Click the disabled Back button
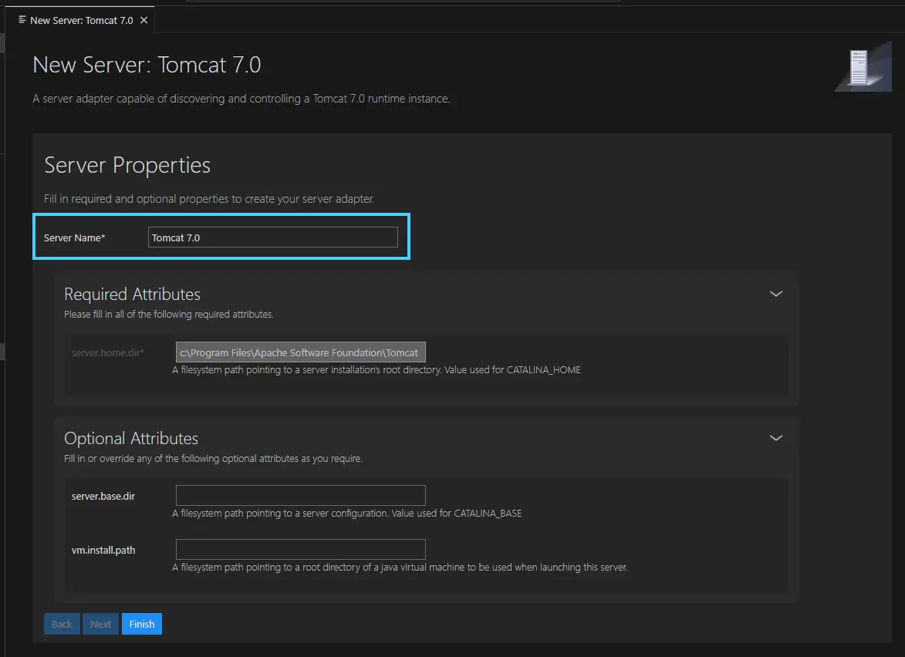The width and height of the screenshot is (905, 657). coord(62,624)
